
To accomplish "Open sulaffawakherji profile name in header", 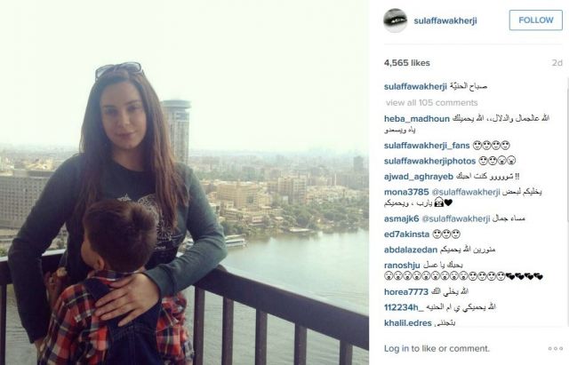I will click(445, 20).
